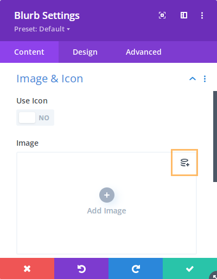217x279 pixels.
Task: Click the corner resize handle arrow icon
Action: [x=214, y=276]
